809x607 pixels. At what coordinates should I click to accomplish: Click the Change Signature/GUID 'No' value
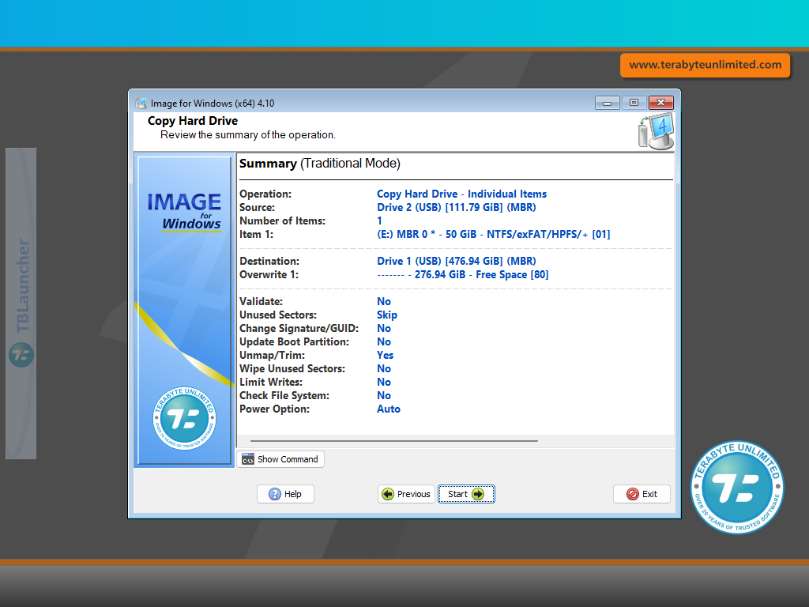[384, 328]
